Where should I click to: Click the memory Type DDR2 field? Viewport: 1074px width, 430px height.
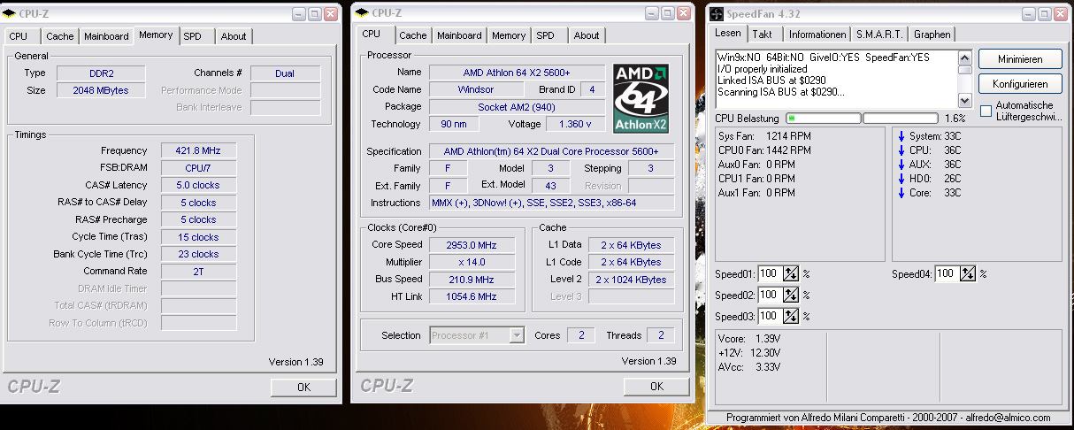[x=101, y=73]
